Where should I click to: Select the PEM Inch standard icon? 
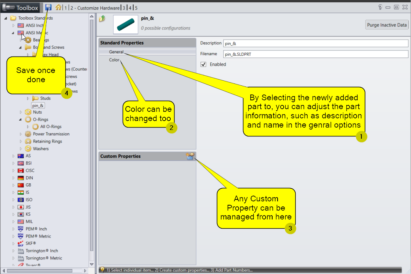coord(21,229)
